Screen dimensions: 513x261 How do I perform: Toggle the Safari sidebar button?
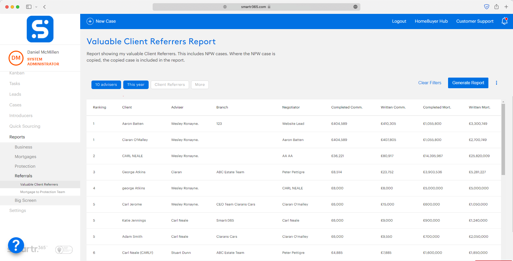[29, 7]
